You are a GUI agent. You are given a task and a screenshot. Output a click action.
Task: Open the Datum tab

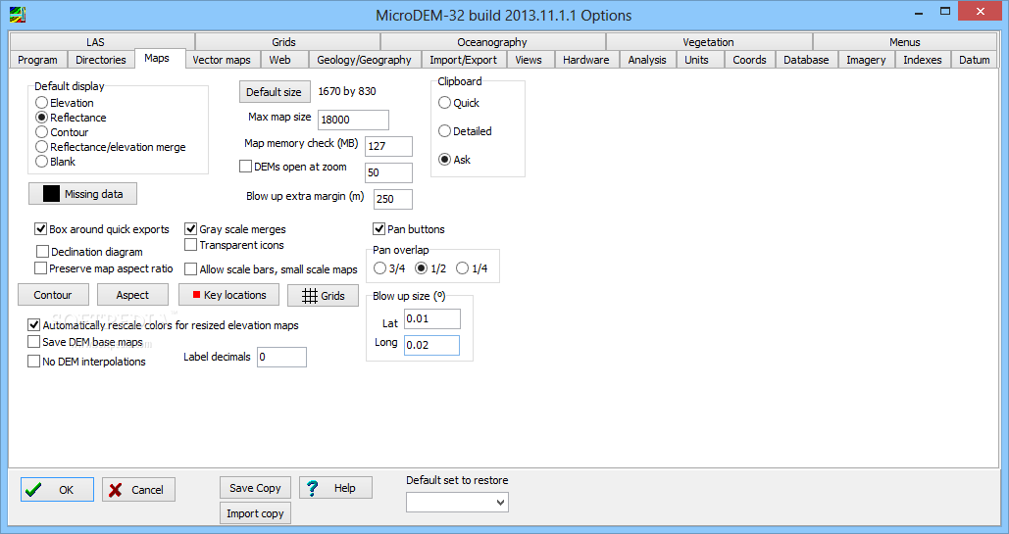[975, 60]
